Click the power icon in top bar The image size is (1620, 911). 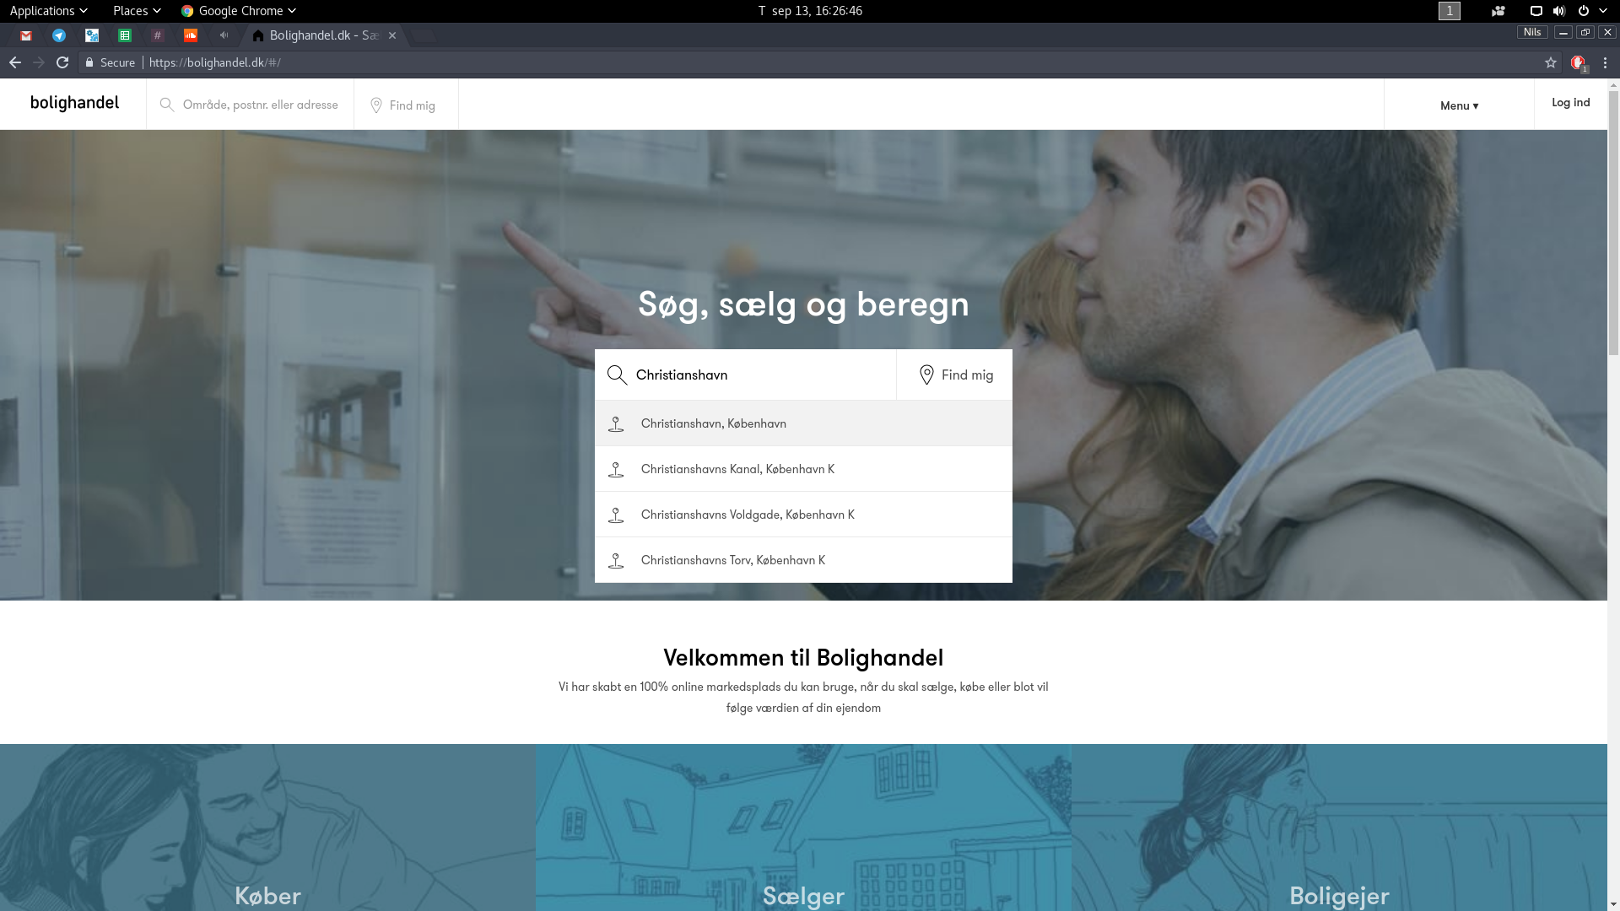tap(1584, 11)
